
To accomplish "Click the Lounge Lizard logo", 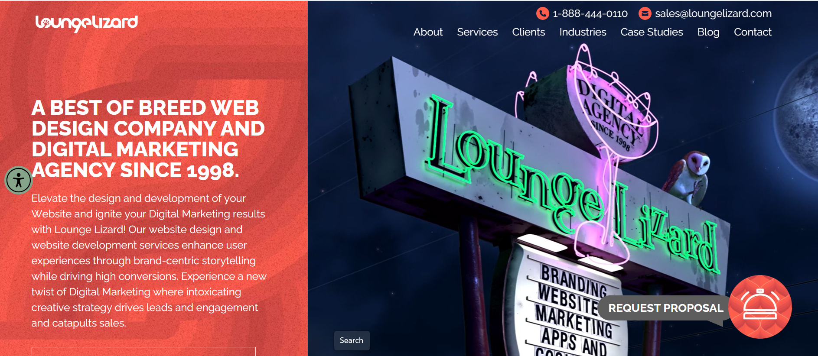I will pyautogui.click(x=87, y=23).
